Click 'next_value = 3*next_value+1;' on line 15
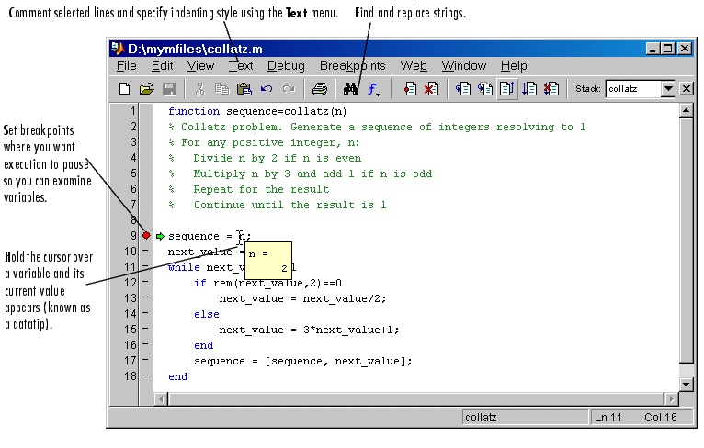The width and height of the screenshot is (704, 448). (x=309, y=330)
